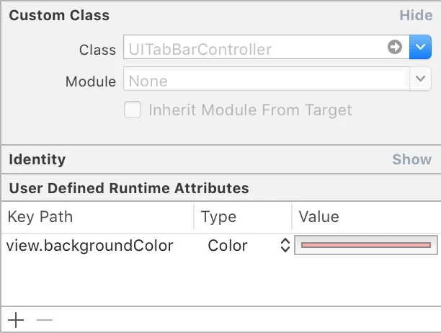This screenshot has width=441, height=333.
Task: Click the Module text field
Action: point(265,81)
